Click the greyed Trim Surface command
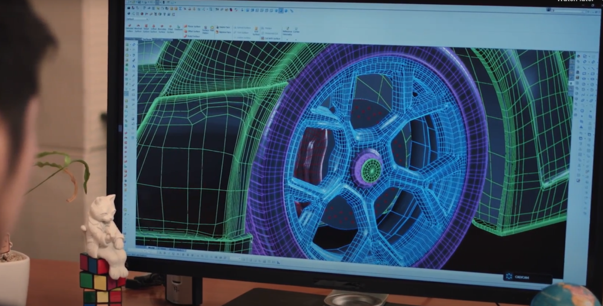 241,32
